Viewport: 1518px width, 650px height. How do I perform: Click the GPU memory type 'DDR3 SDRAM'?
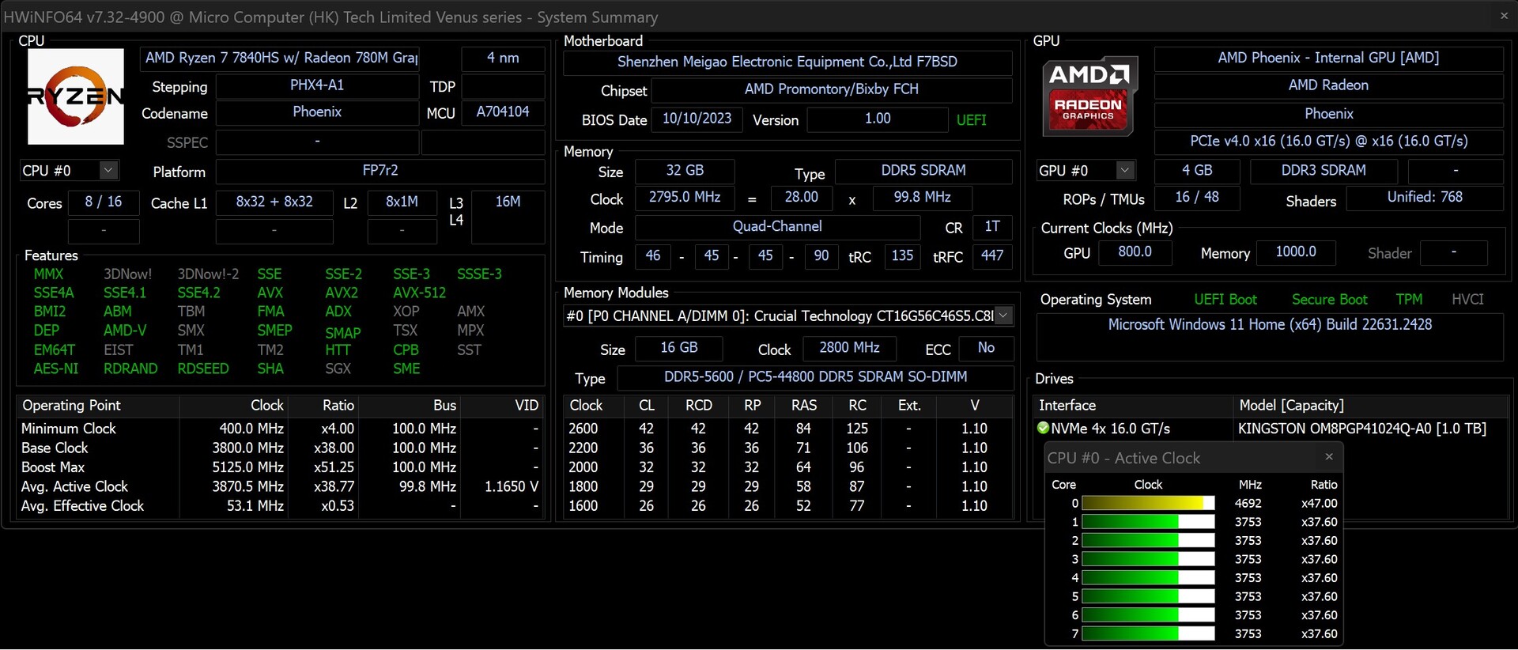[1324, 171]
